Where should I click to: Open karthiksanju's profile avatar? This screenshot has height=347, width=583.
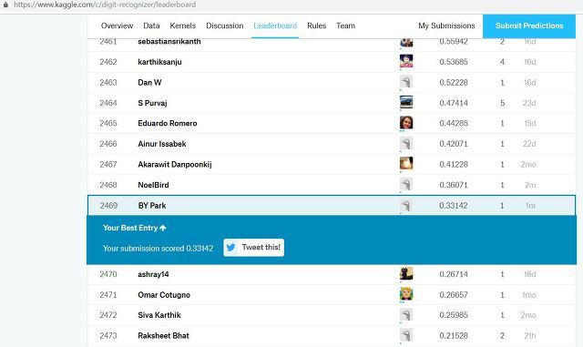(x=406, y=61)
